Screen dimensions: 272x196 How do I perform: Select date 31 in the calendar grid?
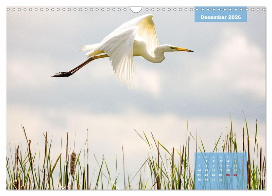[221, 180]
